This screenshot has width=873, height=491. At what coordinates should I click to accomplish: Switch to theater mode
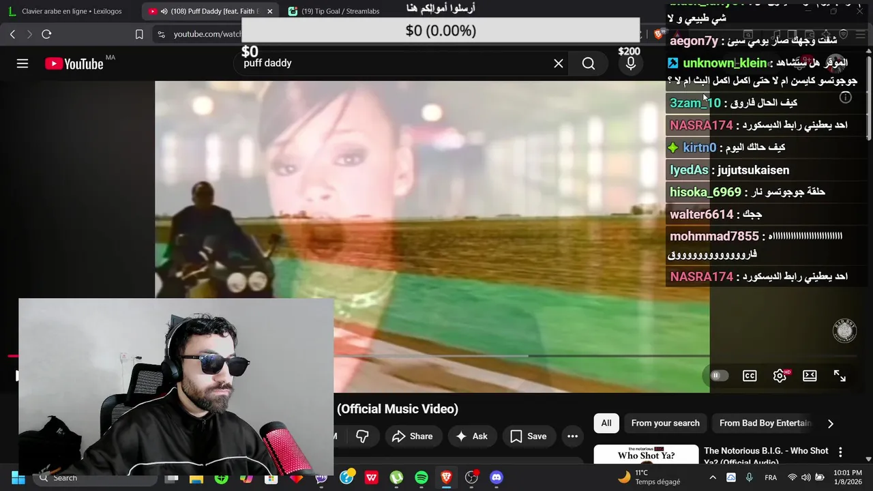[810, 376]
